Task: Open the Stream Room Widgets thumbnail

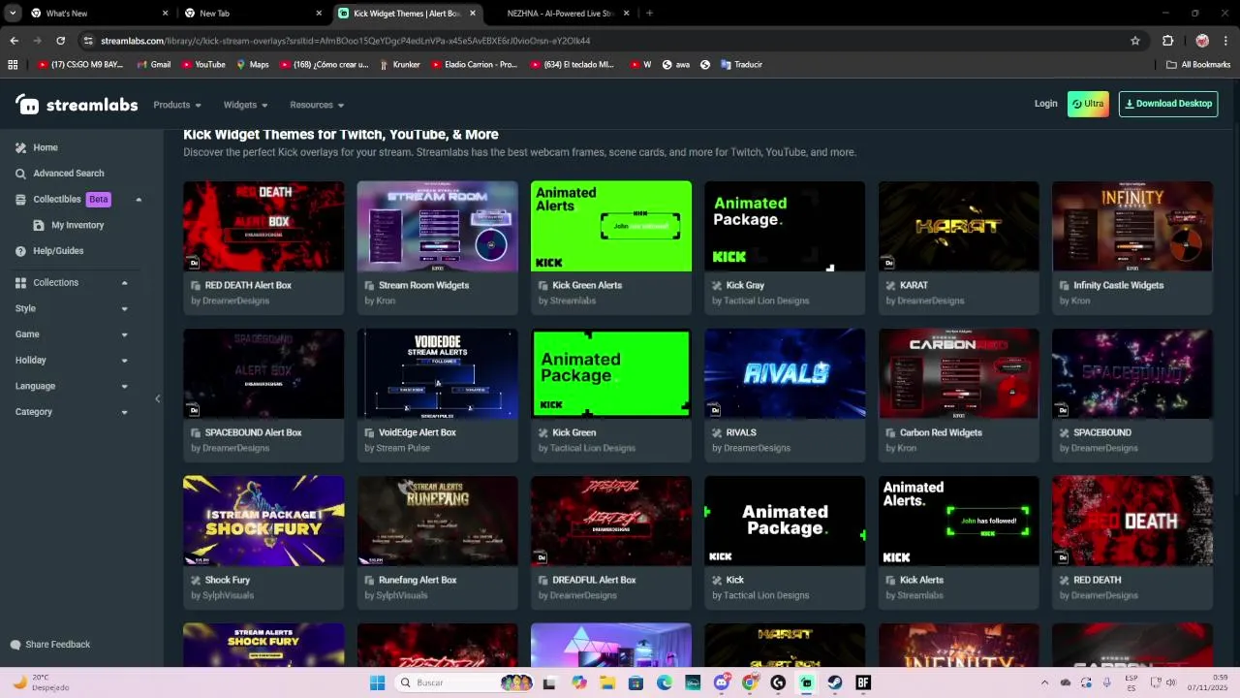Action: coord(437,226)
